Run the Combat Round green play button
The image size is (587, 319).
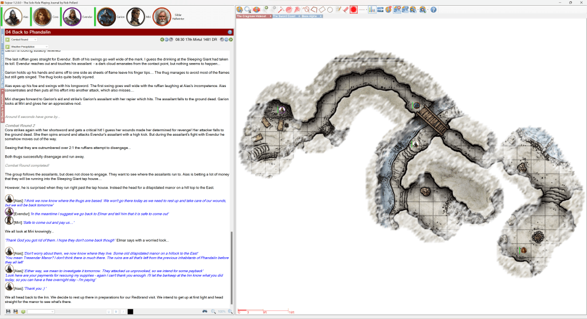[x=7, y=40]
